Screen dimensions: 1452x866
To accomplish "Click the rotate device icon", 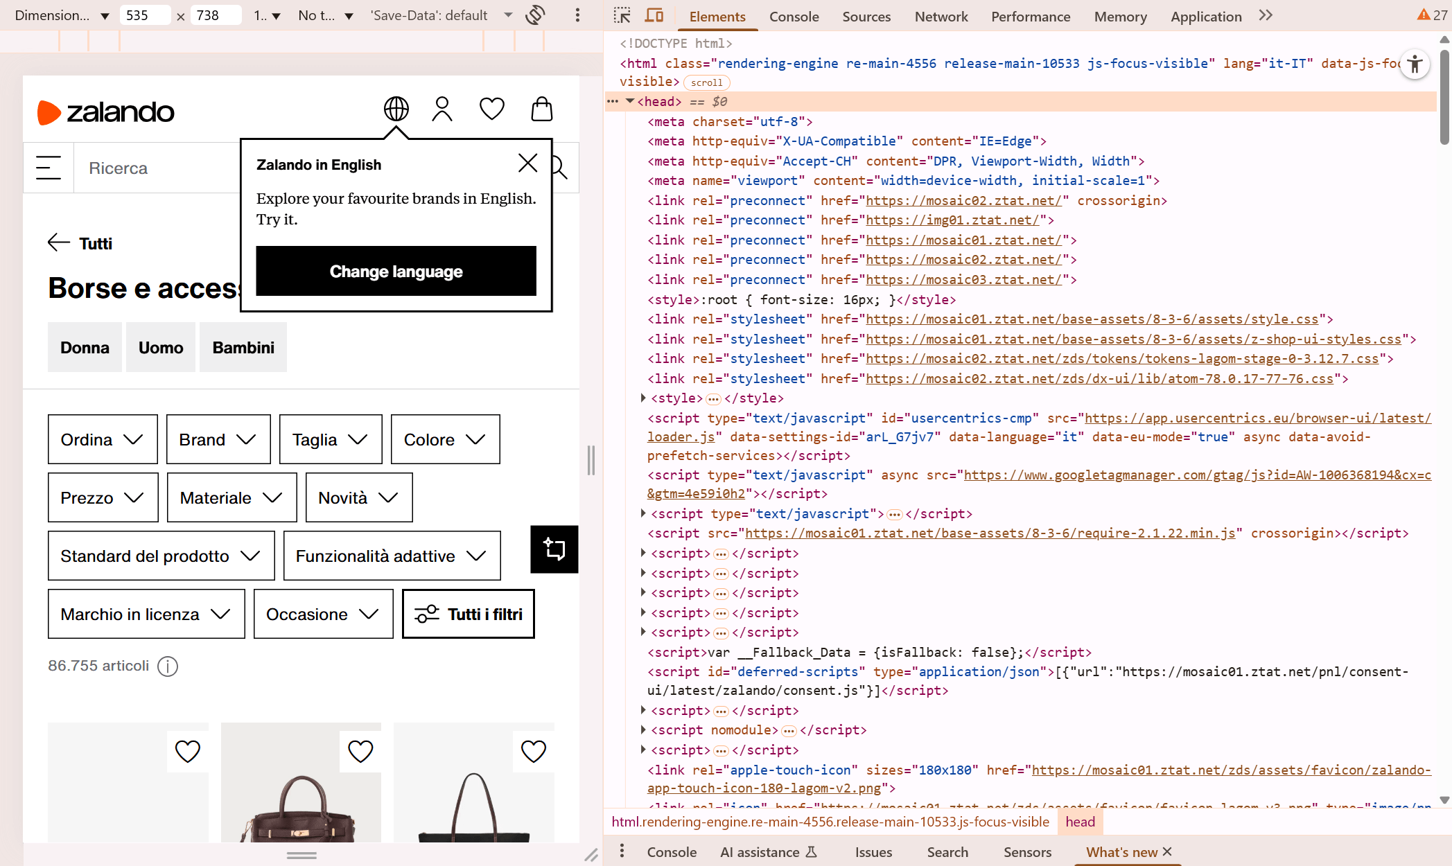I will pyautogui.click(x=535, y=15).
